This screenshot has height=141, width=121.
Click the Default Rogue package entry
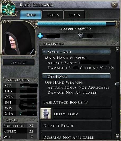pyautogui.click(x=76, y=126)
